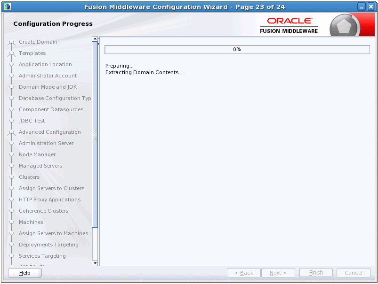Image resolution: width=378 pixels, height=284 pixels.
Task: Select Administration Server step
Action: pyautogui.click(x=46, y=143)
